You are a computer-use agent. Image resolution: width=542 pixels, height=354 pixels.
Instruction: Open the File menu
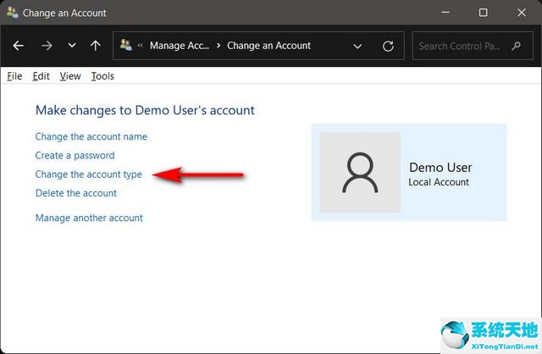pos(14,76)
